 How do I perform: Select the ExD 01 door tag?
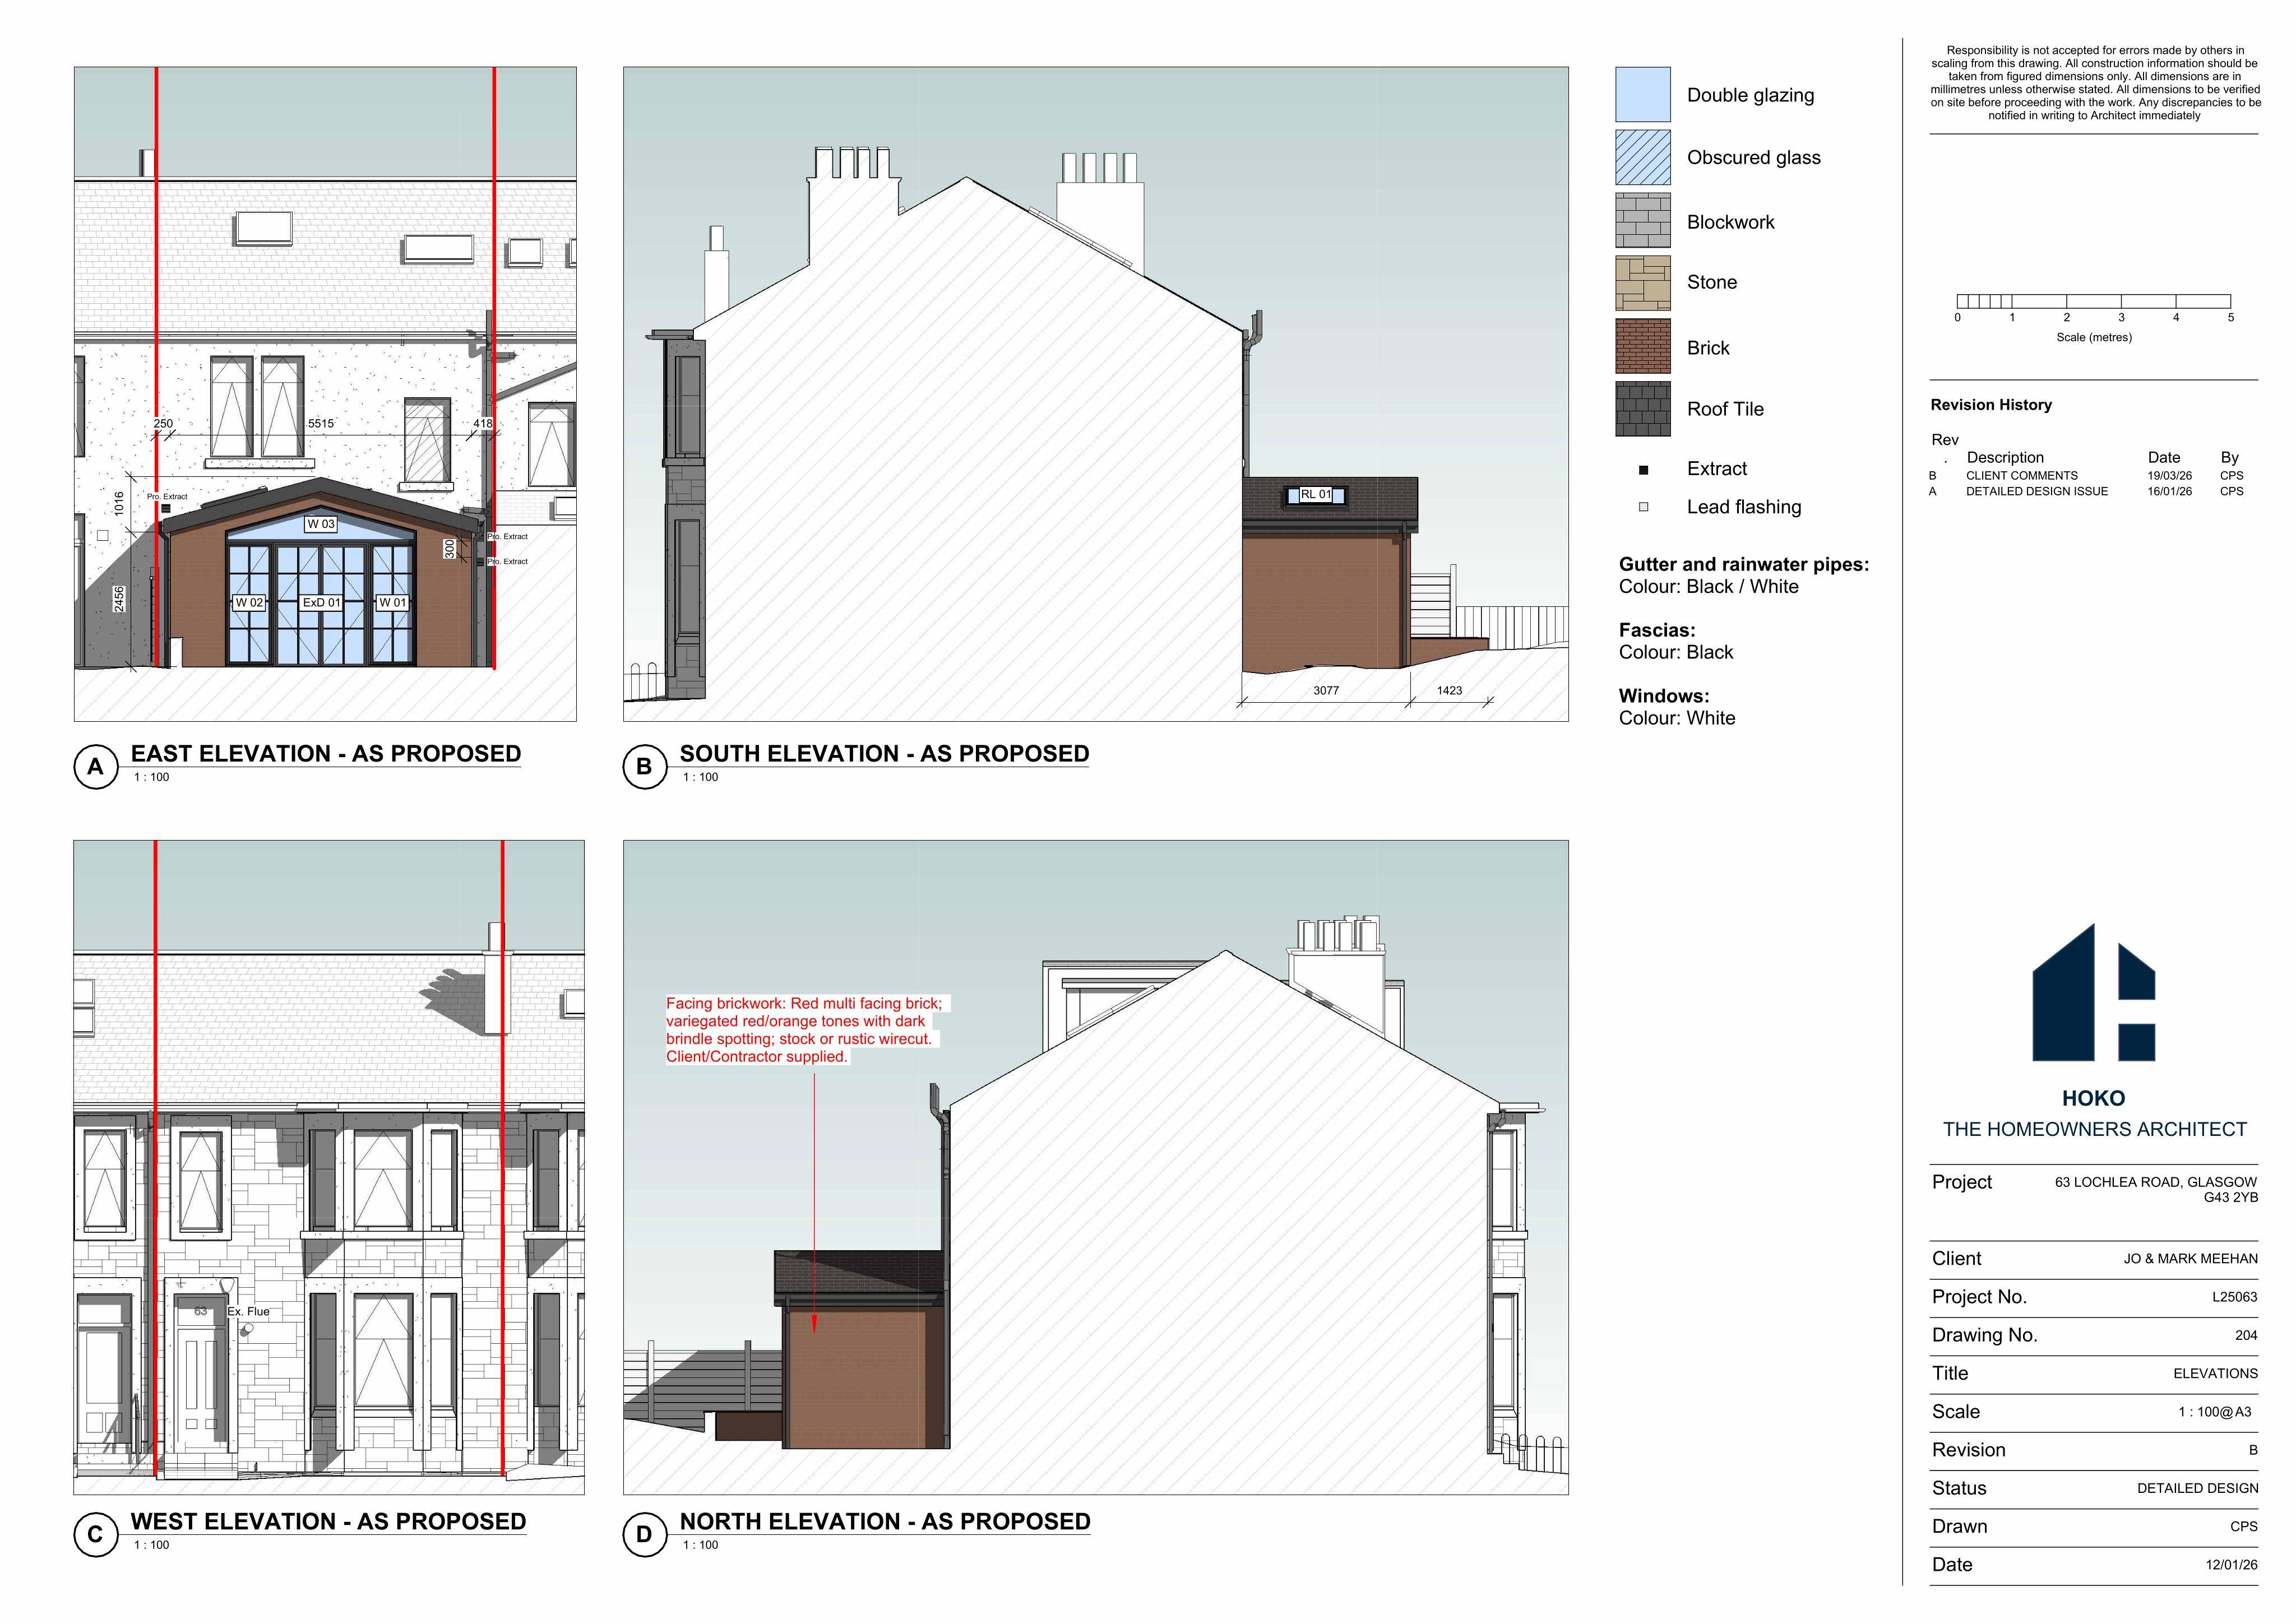322,603
